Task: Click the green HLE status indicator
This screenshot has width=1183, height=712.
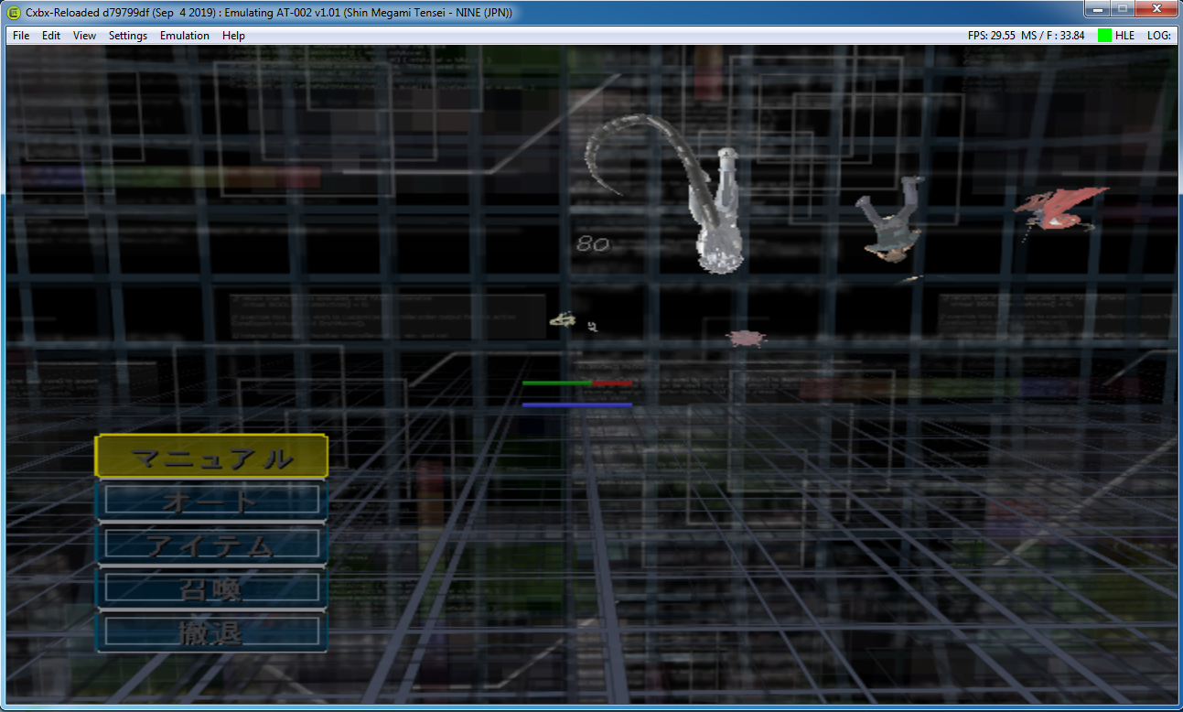Action: [1104, 36]
